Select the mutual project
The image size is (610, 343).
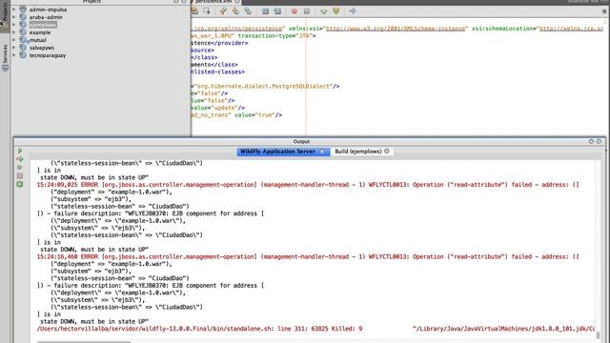point(38,40)
